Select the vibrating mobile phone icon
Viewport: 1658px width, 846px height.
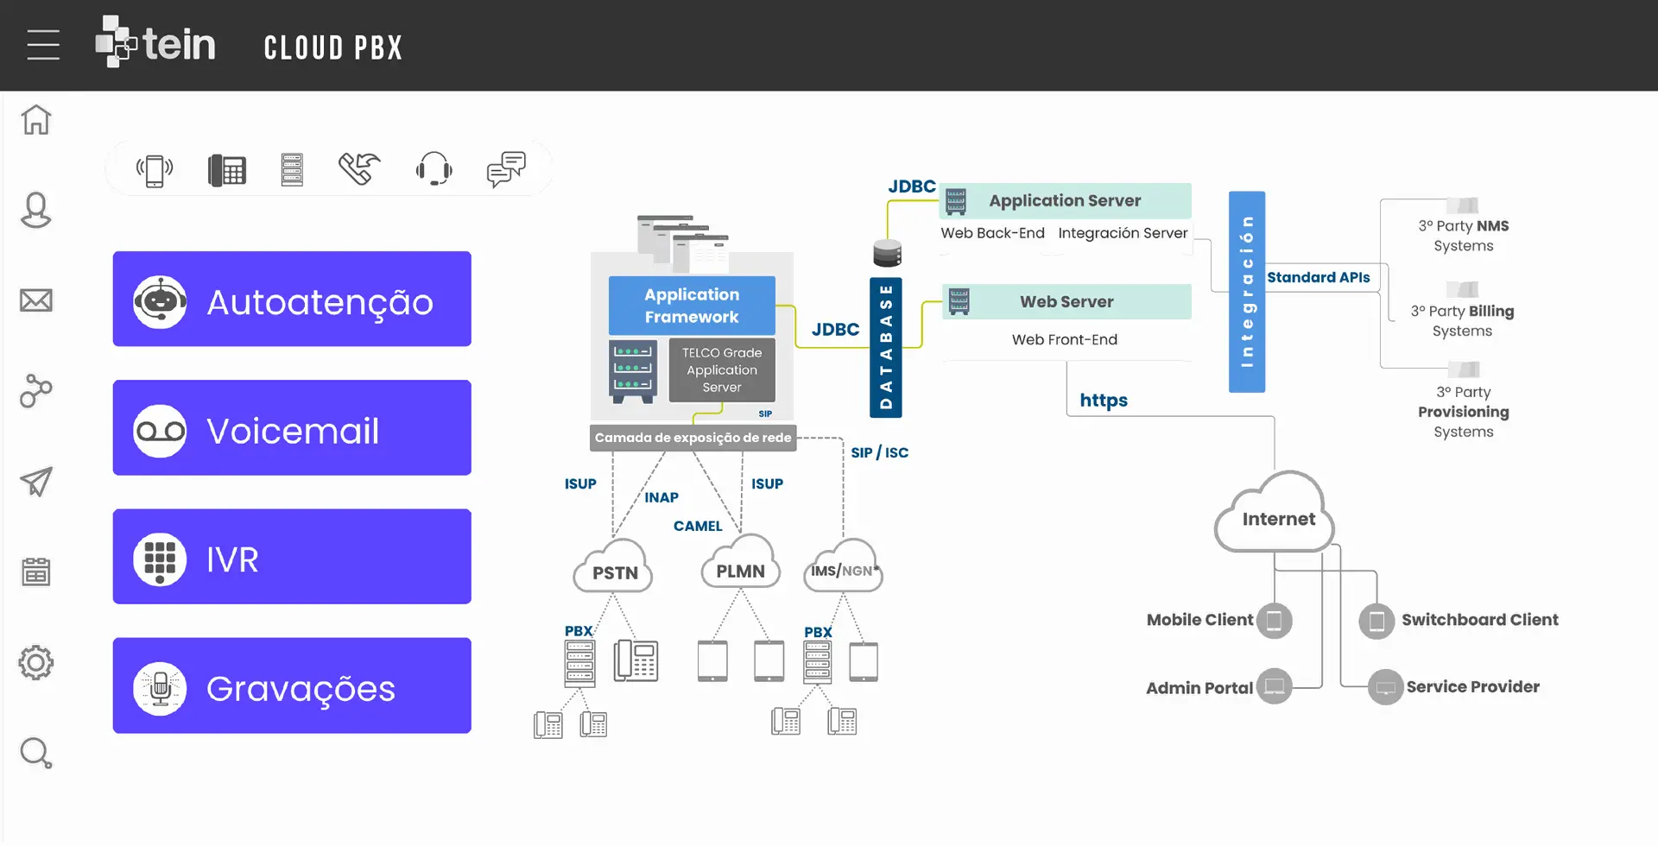coord(155,170)
